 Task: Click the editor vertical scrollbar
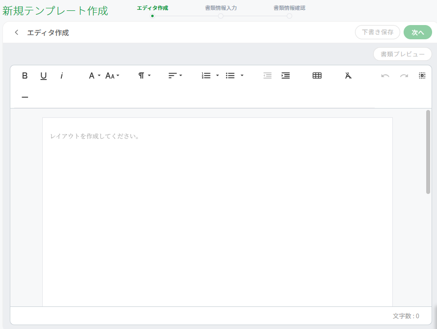coord(428,152)
